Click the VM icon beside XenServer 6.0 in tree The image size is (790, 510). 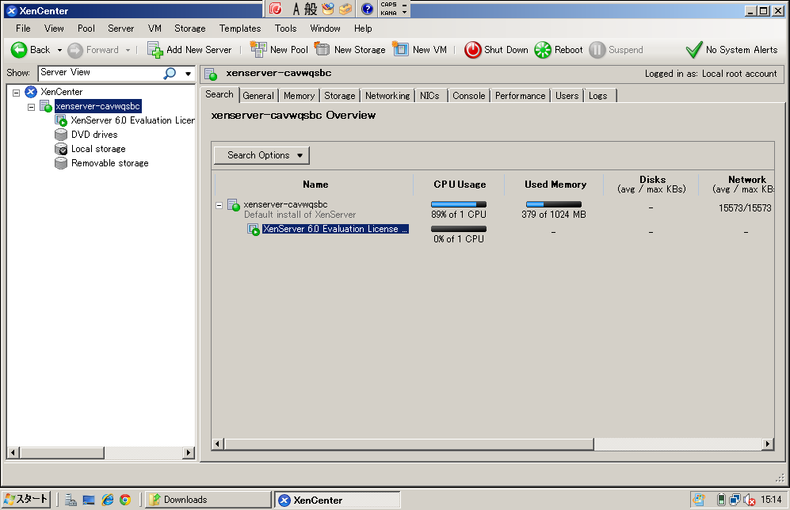coord(61,120)
